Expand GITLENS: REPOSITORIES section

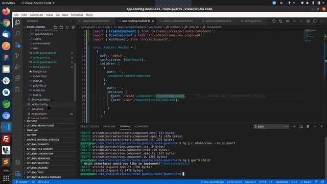(50, 126)
